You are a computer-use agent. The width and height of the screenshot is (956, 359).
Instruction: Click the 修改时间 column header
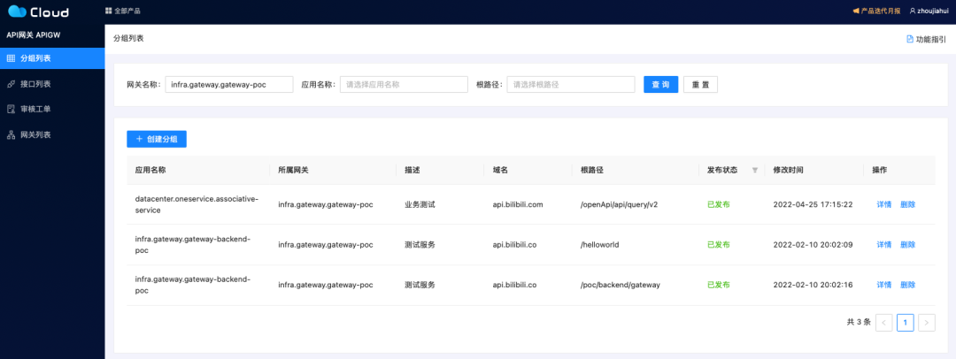click(788, 170)
